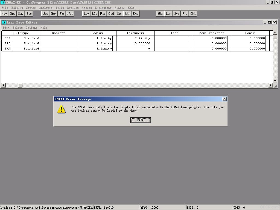280x210 pixels.
Task: Select the Ray fan toolbar button
Action: (x=103, y=14)
